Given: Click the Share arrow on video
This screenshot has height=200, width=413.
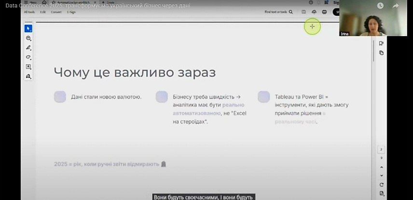Looking at the screenshot, I should click(396, 6).
